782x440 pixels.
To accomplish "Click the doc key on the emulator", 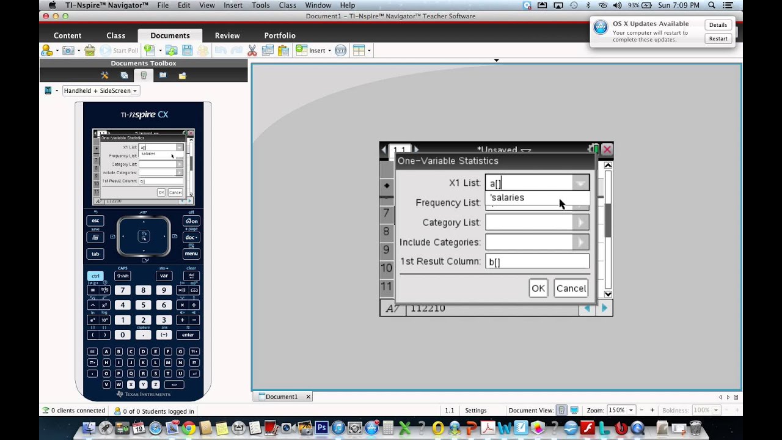I will pos(191,237).
